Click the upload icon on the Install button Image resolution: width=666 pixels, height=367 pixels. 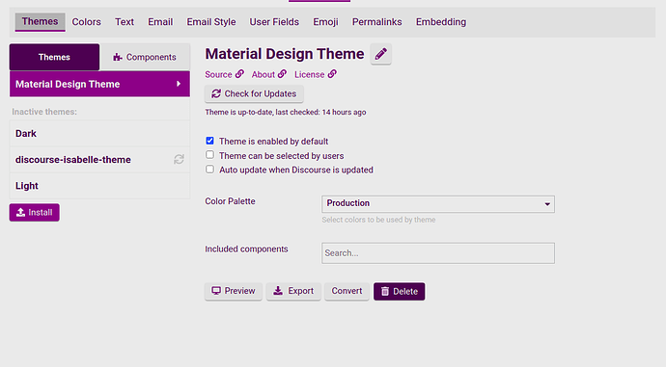(x=20, y=212)
